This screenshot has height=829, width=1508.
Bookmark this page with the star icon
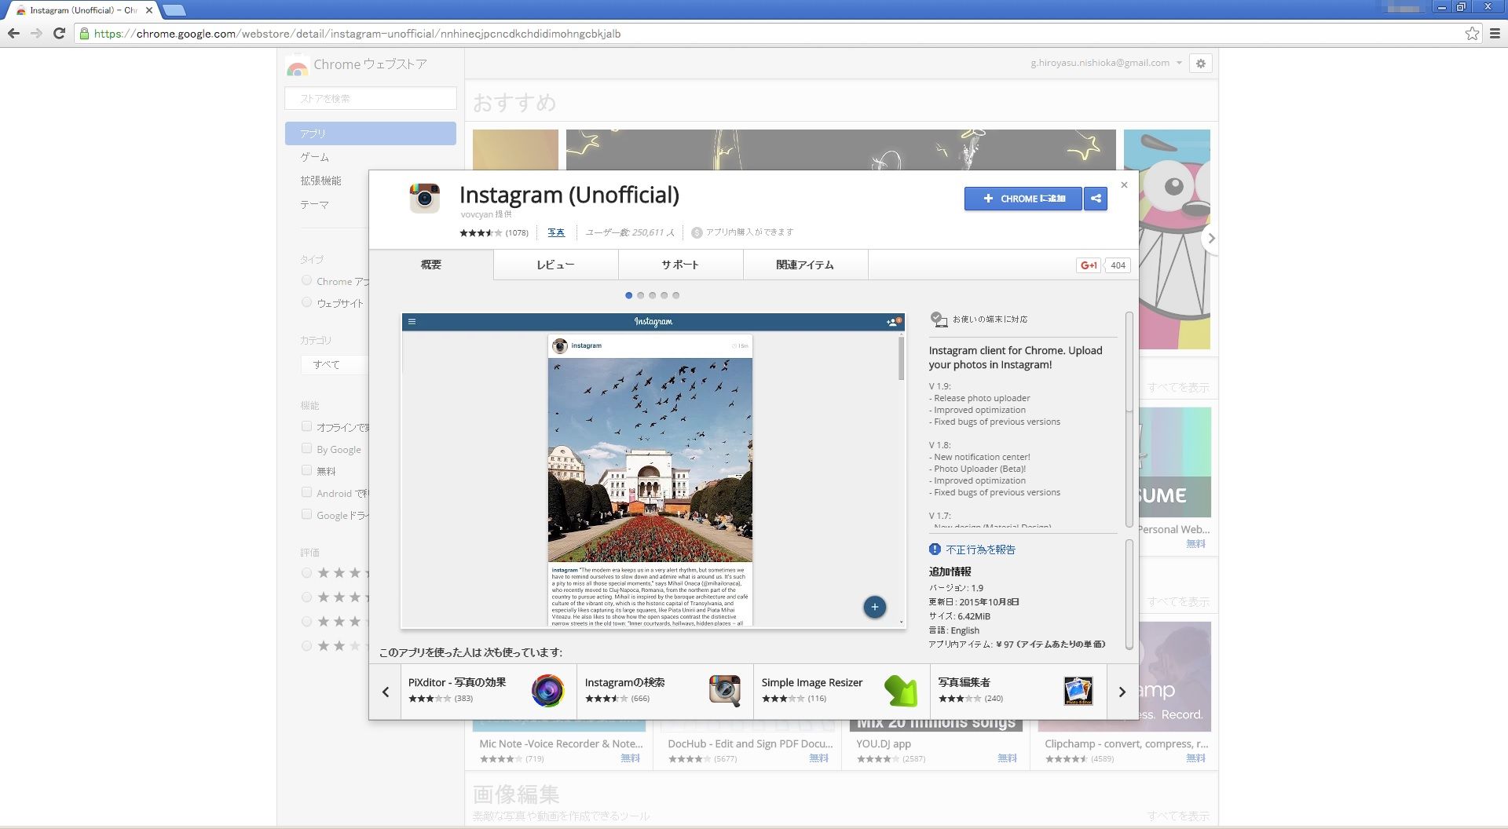(1472, 34)
